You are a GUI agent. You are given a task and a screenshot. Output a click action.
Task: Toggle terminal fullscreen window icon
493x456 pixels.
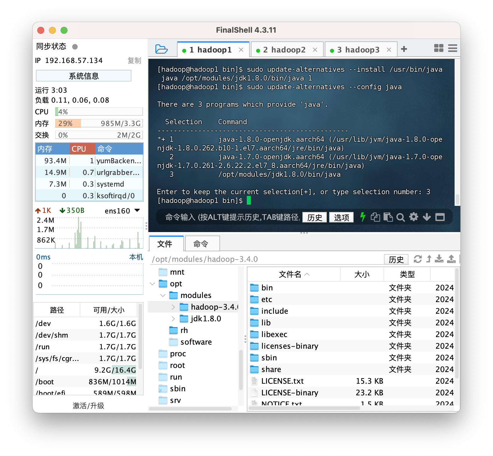pos(440,217)
